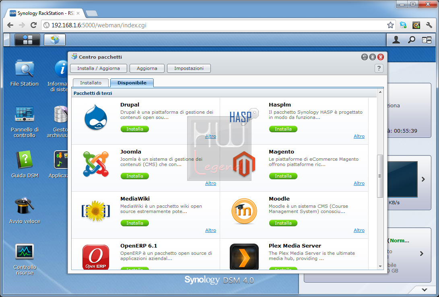
Task: Install the Drupal package
Action: 135,129
